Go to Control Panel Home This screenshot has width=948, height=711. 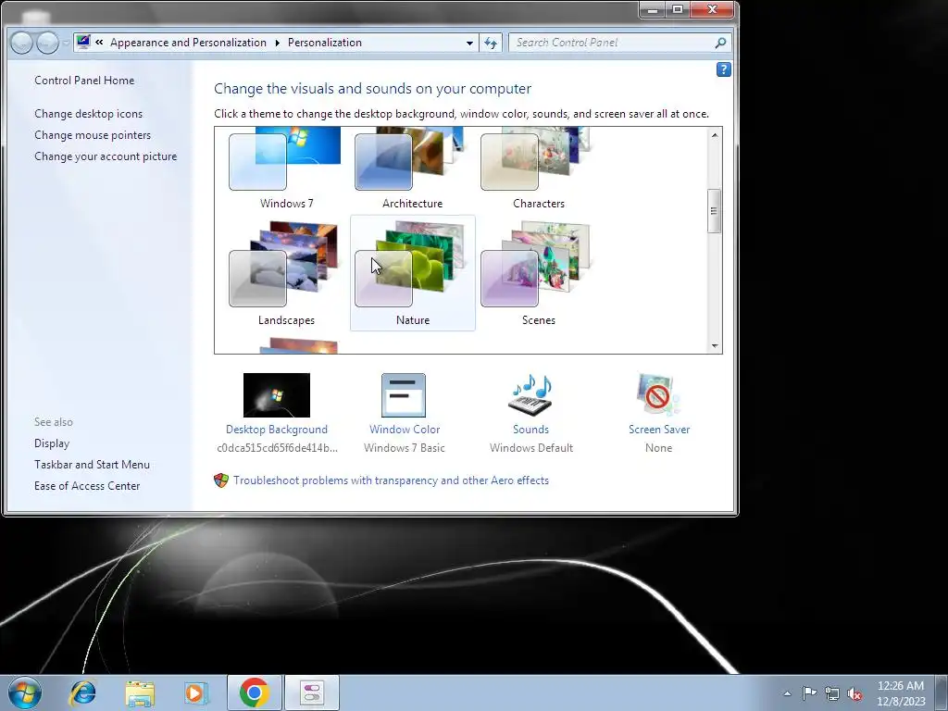click(x=84, y=81)
